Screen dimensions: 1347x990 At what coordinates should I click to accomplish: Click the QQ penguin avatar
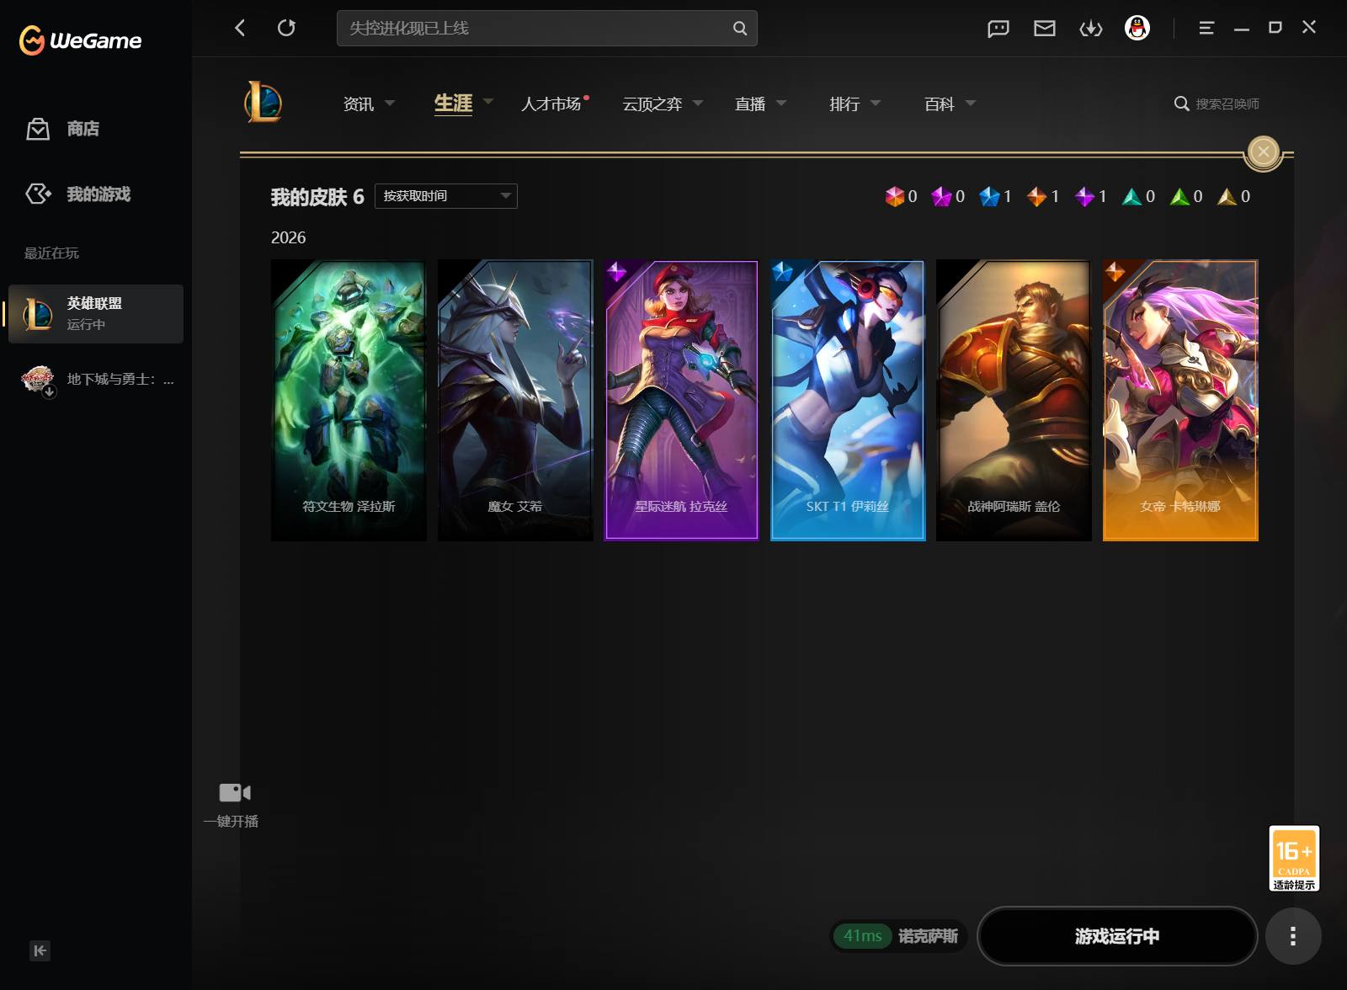point(1137,28)
